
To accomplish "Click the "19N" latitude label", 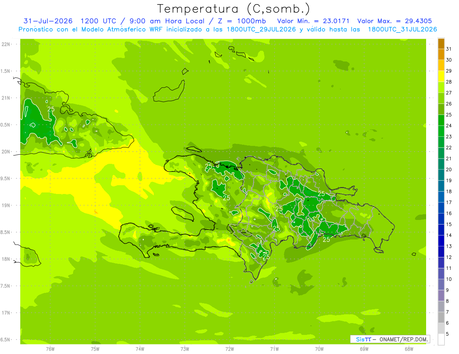I will 6,205.
